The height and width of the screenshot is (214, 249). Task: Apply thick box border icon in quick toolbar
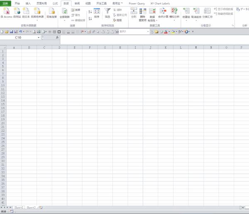click(59, 32)
